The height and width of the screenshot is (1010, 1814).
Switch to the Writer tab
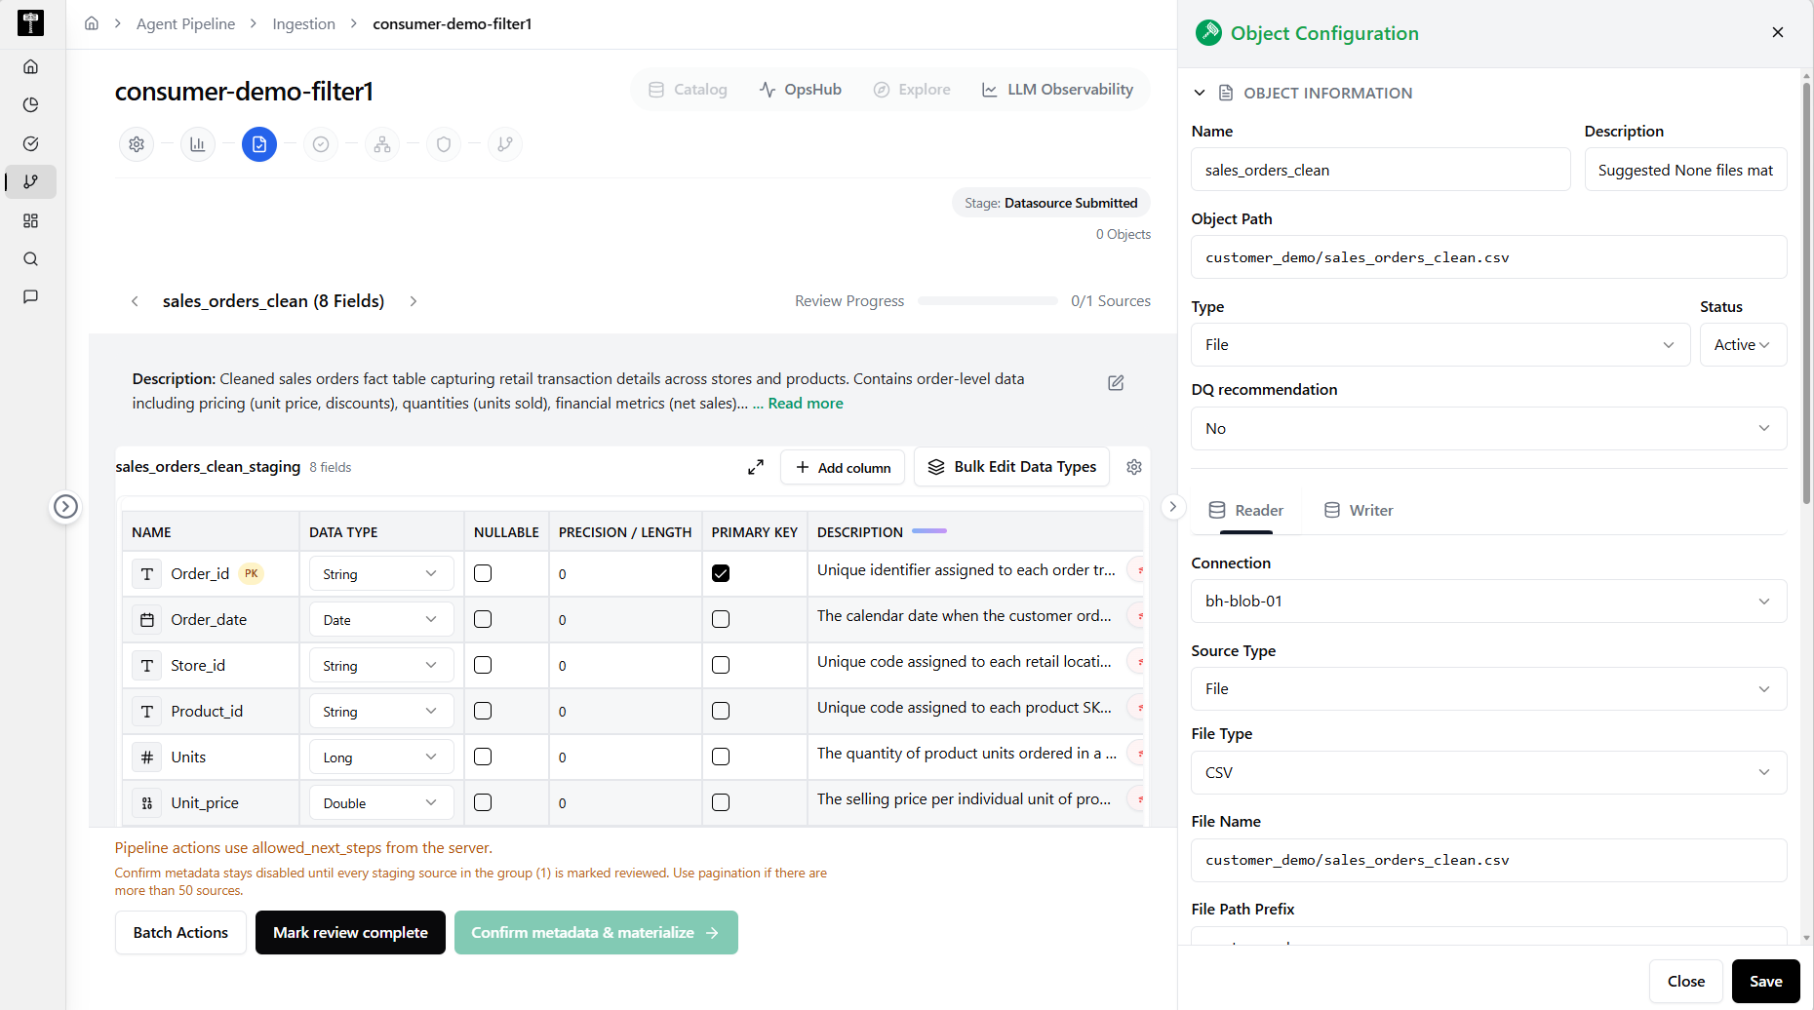[x=1359, y=510]
